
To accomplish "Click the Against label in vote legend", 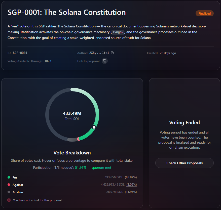I will (18, 185).
